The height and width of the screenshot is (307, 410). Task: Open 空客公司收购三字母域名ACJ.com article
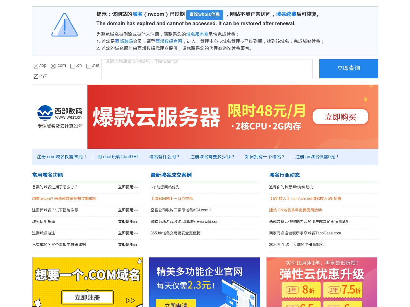181,210
